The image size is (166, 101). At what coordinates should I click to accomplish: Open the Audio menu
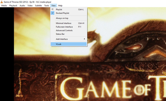tap(22, 6)
